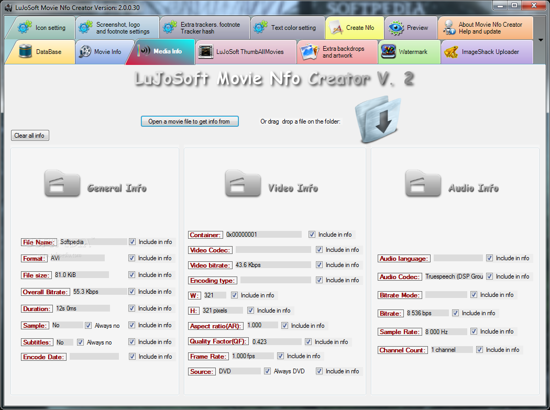The width and height of the screenshot is (550, 410).
Task: Click the Media Info speaker icon
Action: 144,51
